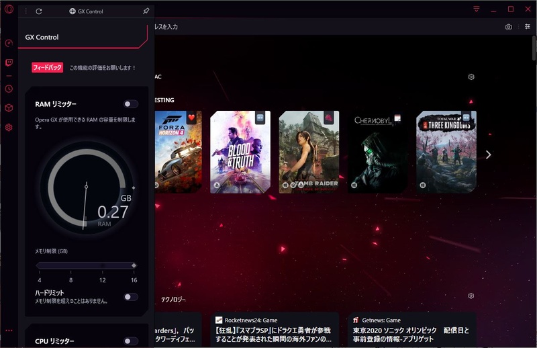Viewport: 537px width, 348px height.
Task: Click the フィードバック button
Action: [x=47, y=67]
